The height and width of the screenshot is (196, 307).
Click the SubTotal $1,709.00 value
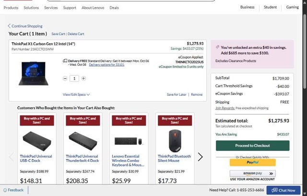(281, 79)
